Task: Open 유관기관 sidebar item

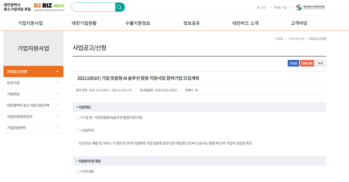Action: pos(33,83)
